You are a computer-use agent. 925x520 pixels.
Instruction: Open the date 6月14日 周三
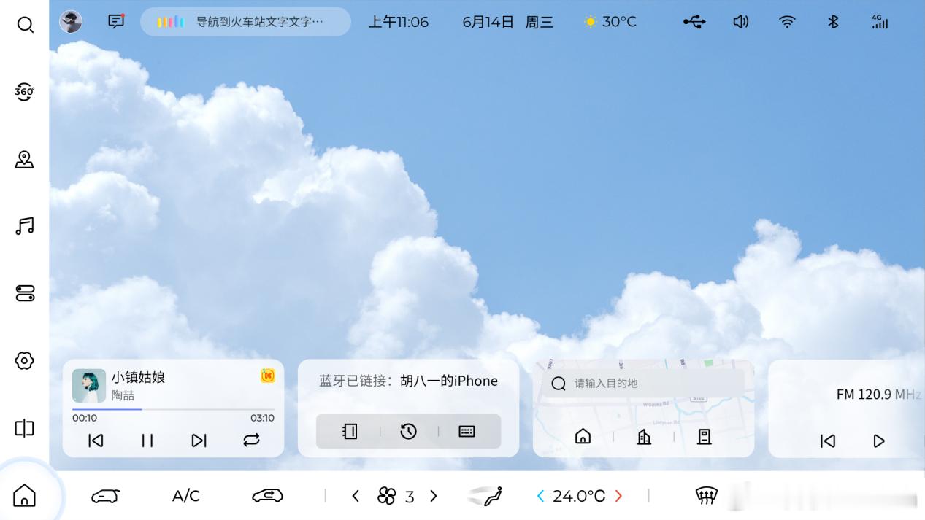[x=507, y=22]
